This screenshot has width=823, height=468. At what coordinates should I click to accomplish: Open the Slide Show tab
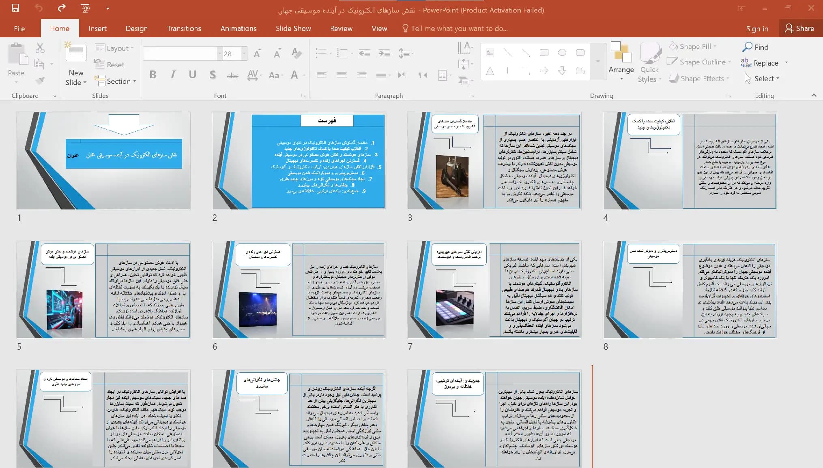(x=293, y=28)
